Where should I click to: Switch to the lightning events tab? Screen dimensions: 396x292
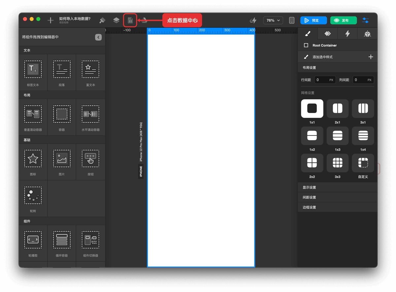click(x=347, y=34)
